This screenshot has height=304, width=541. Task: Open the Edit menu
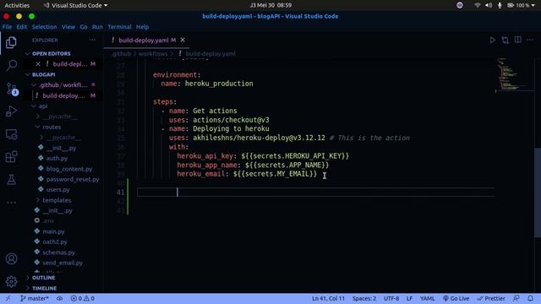21,27
